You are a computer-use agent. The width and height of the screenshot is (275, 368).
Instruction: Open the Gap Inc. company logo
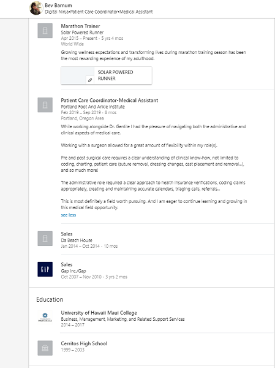click(x=45, y=269)
